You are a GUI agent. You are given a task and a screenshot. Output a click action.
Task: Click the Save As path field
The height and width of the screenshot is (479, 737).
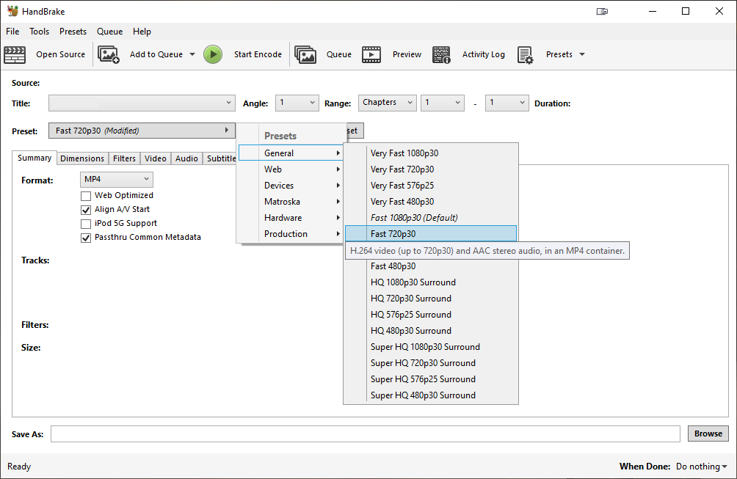click(x=366, y=434)
